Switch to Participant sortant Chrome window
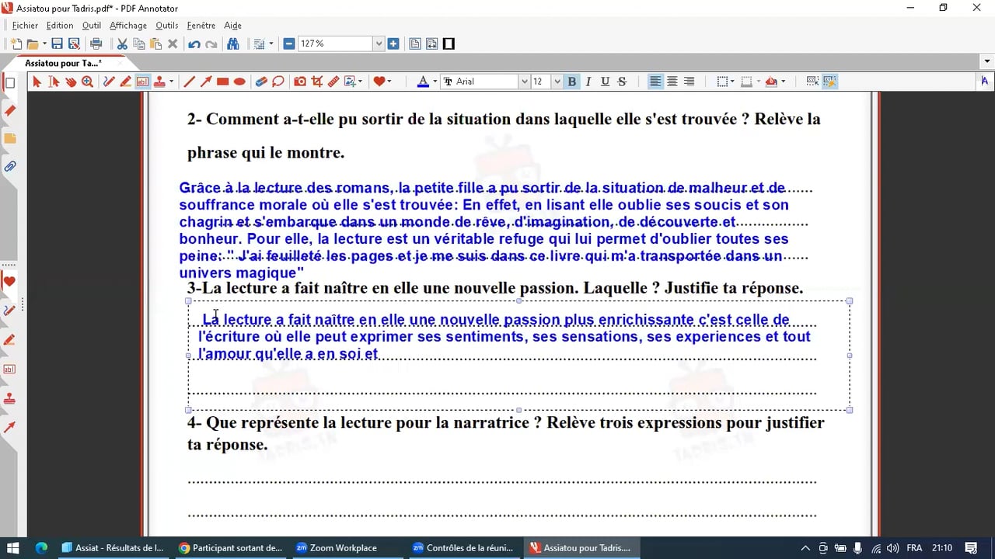 pos(231,547)
